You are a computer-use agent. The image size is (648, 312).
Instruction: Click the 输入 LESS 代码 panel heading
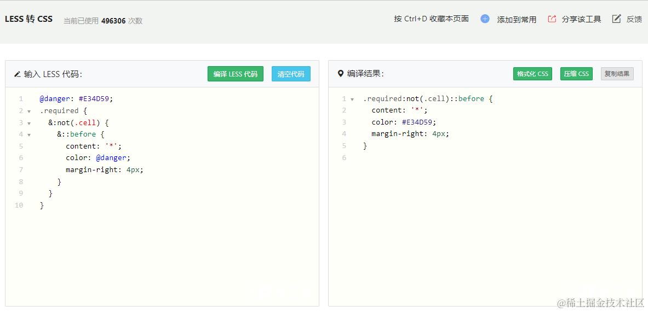click(x=53, y=74)
